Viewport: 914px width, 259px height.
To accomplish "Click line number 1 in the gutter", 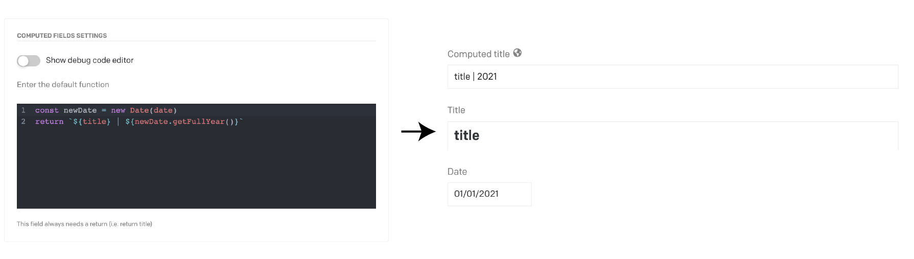I will pos(24,110).
